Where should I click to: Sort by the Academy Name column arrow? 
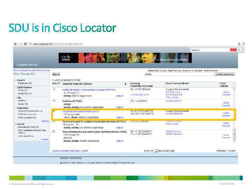126,84
